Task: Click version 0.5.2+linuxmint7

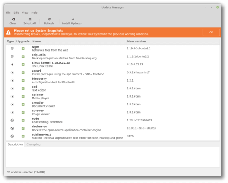Action: [x=138, y=72]
